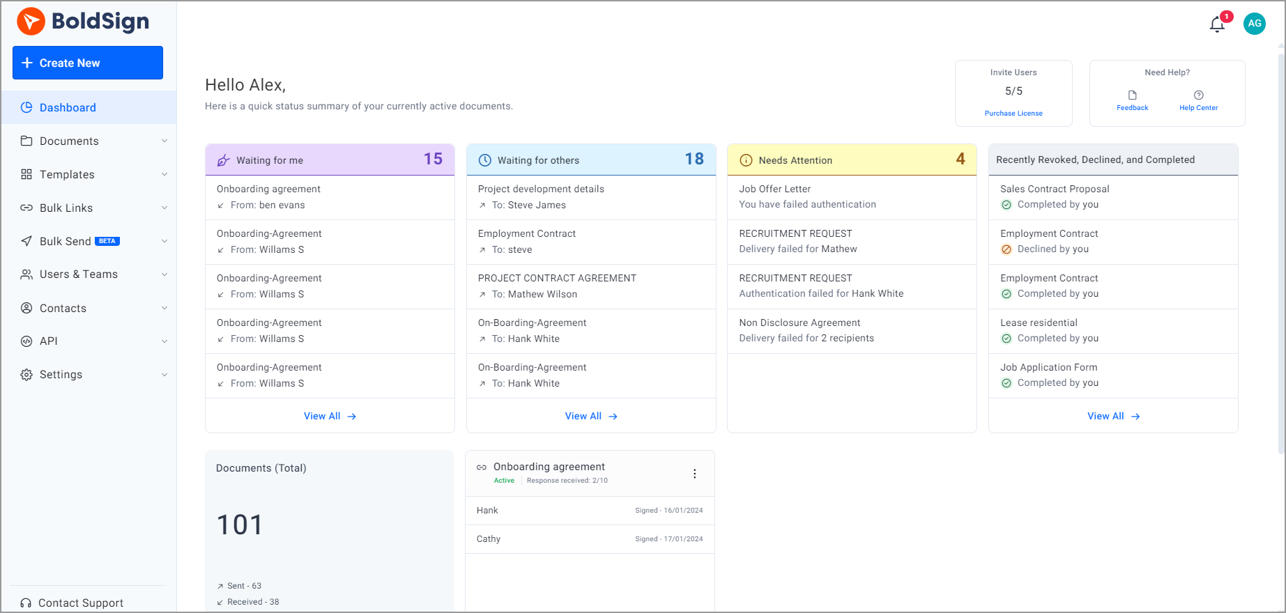Expand the Documents sidebar chevron
The width and height of the screenshot is (1286, 613).
164,141
